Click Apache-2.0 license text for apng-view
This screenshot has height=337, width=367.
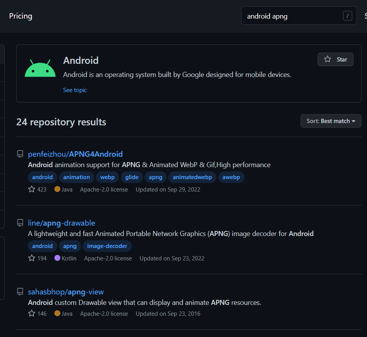tap(104, 313)
